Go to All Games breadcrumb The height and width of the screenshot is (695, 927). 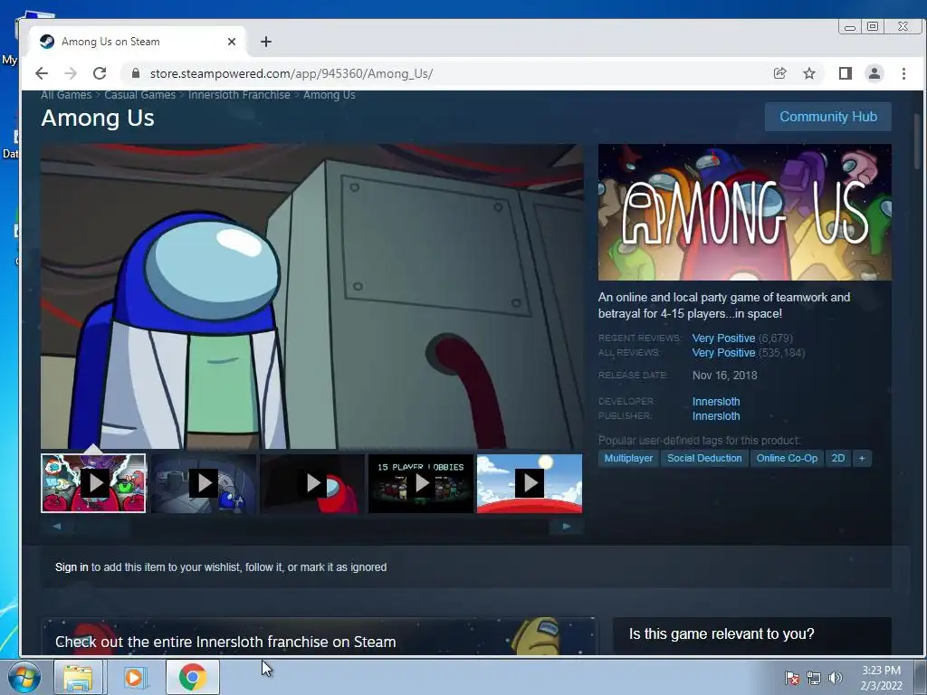[66, 95]
